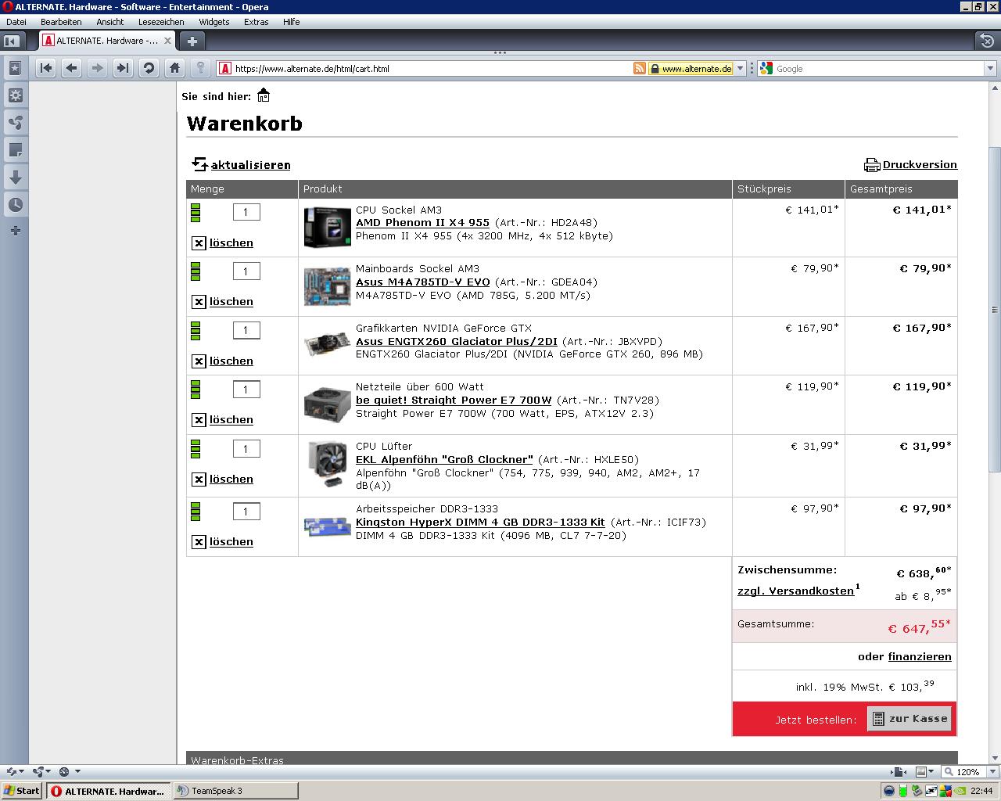Click the fast forward navigation button
Screen dimensions: 1001x801
click(x=123, y=68)
